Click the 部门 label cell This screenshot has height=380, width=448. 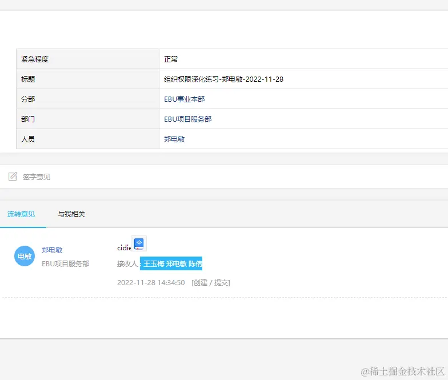88,119
